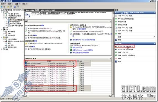Collapse the 诊断 tree node

pos(2,30)
